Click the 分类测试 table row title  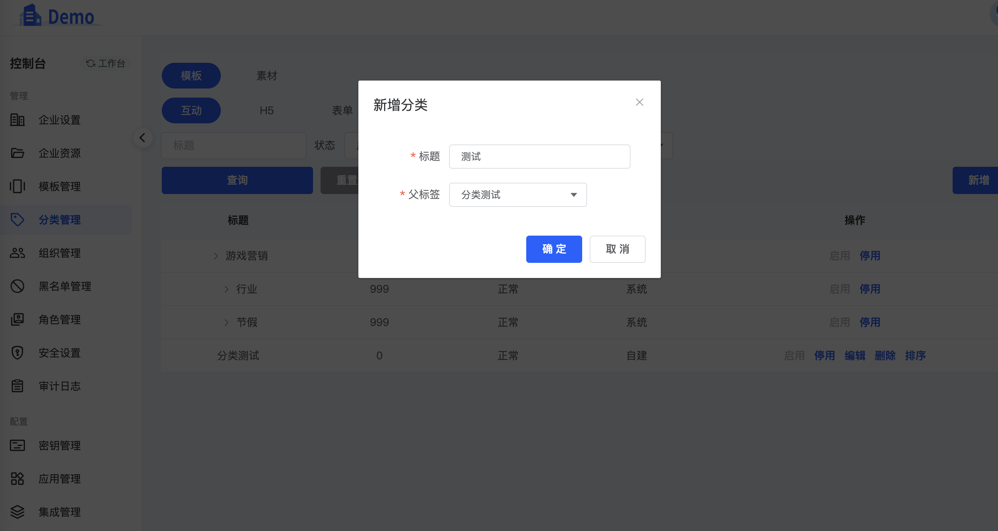point(238,356)
